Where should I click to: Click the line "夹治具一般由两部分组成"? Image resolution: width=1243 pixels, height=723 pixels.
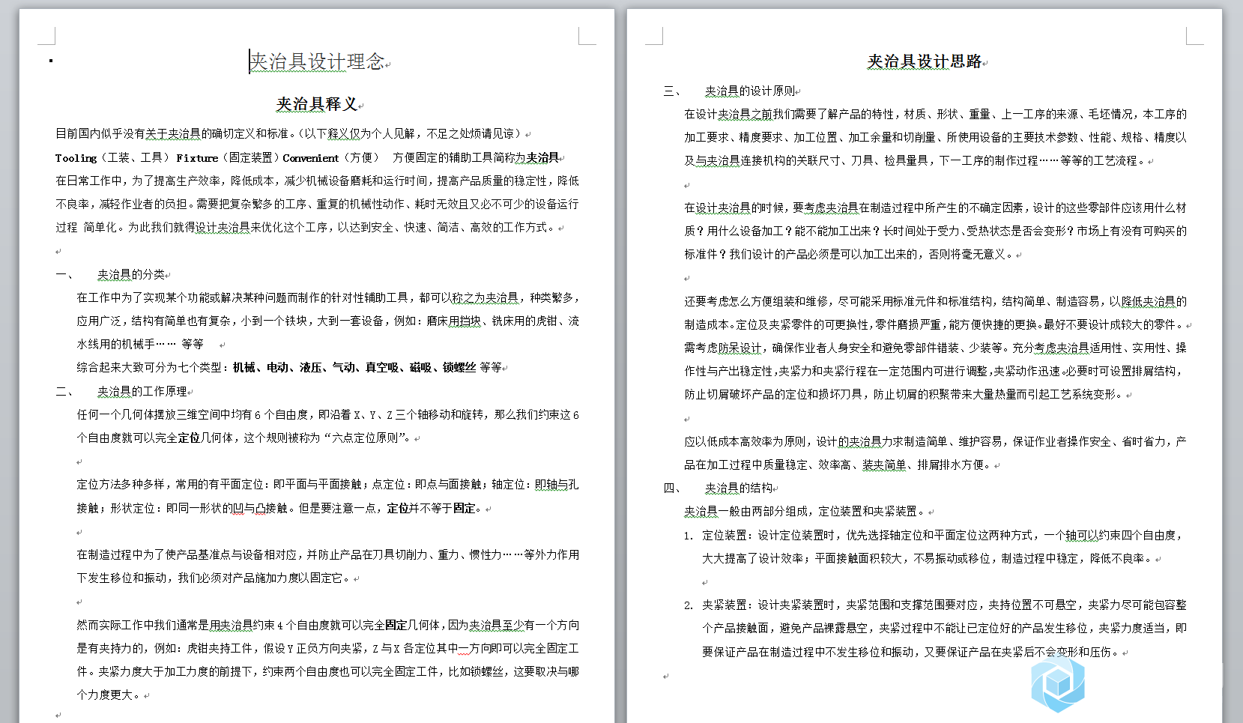(805, 511)
